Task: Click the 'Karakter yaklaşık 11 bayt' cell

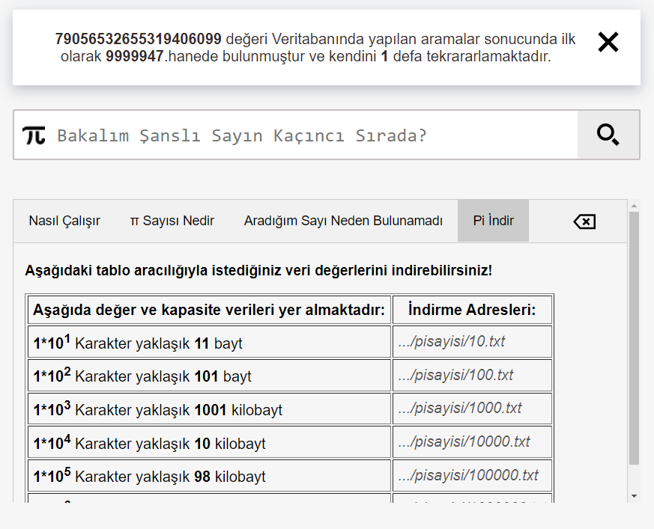Action: pos(209,342)
